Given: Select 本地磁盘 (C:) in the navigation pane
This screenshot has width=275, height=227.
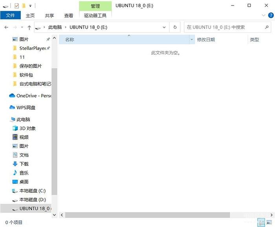Looking at the screenshot, I should tap(32, 190).
